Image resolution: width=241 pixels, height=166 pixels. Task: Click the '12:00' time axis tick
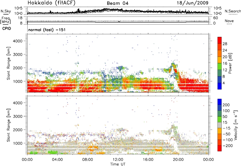pos(118,160)
